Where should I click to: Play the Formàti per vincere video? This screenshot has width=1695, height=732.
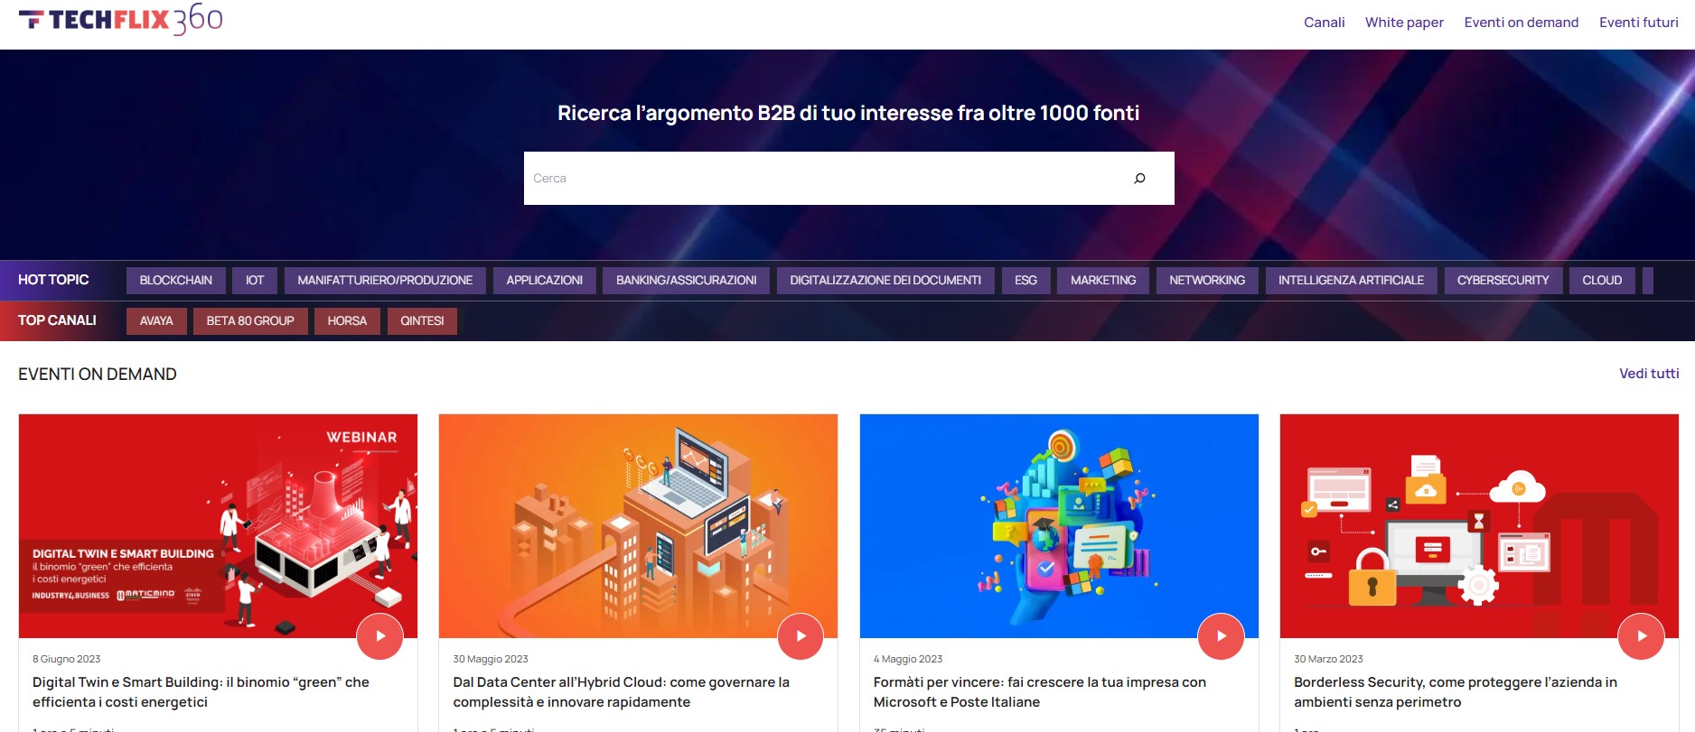pyautogui.click(x=1221, y=636)
